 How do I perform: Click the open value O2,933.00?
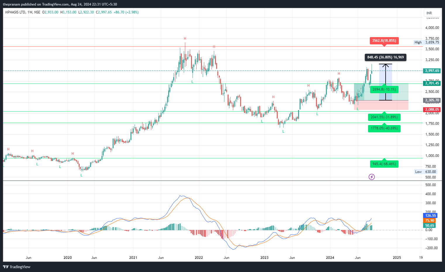click(50, 12)
